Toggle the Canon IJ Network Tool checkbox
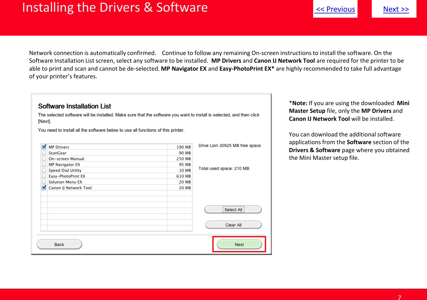The image size is (427, 300). (x=44, y=187)
